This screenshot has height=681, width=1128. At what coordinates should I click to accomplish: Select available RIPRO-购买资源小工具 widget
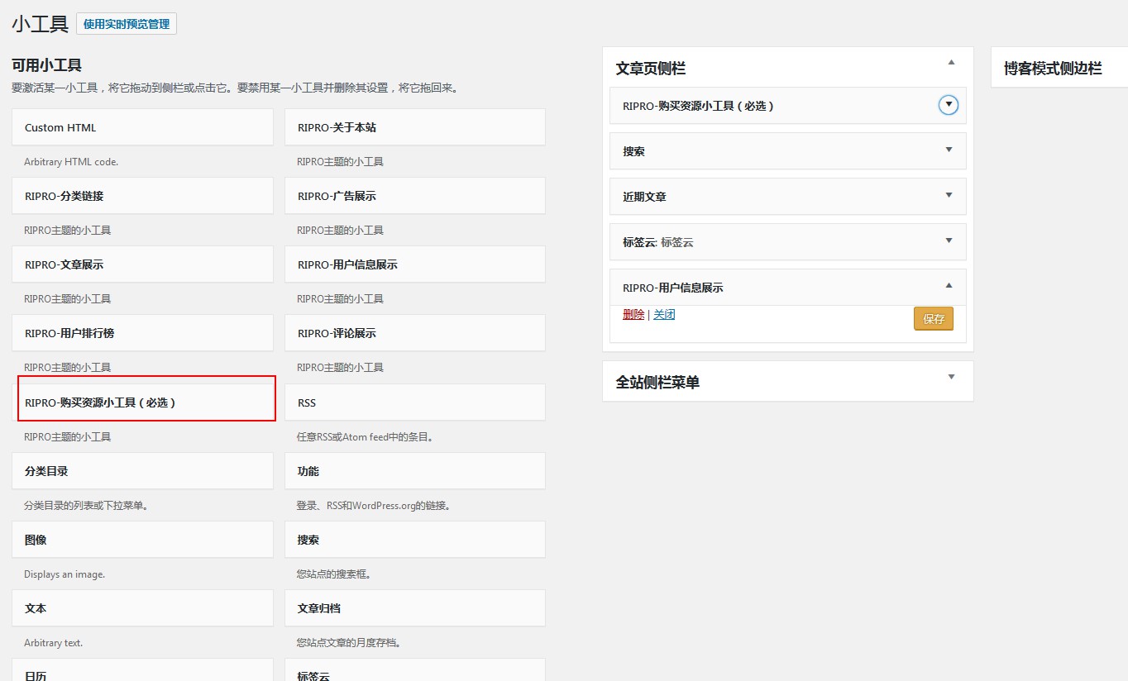coord(142,402)
